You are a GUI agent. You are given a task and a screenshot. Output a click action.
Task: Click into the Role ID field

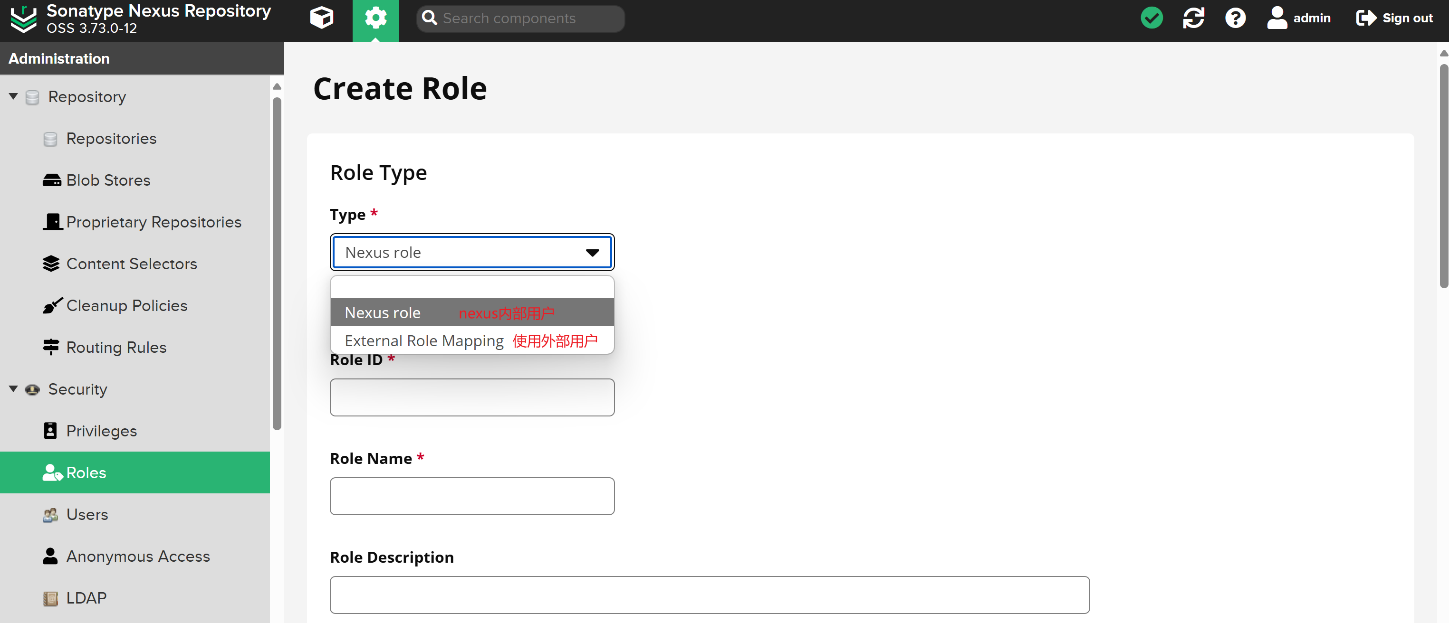coord(472,397)
